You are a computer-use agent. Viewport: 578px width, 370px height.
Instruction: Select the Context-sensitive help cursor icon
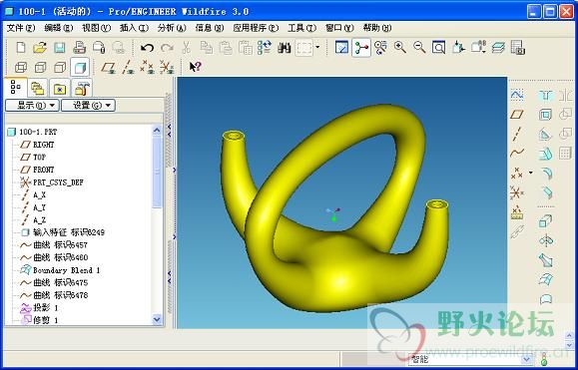195,67
